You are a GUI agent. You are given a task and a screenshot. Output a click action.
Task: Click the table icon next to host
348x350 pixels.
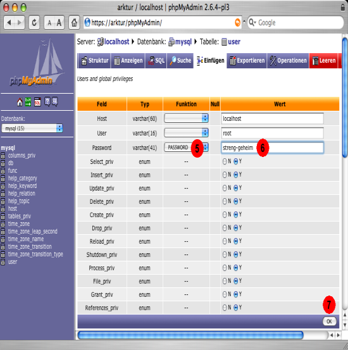pyautogui.click(x=3, y=209)
